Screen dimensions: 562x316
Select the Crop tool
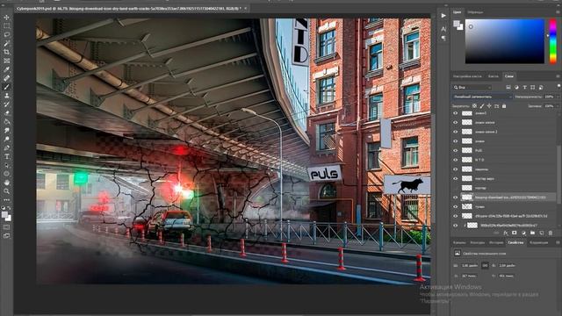point(6,52)
